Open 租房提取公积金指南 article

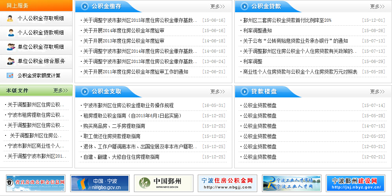click(132, 116)
